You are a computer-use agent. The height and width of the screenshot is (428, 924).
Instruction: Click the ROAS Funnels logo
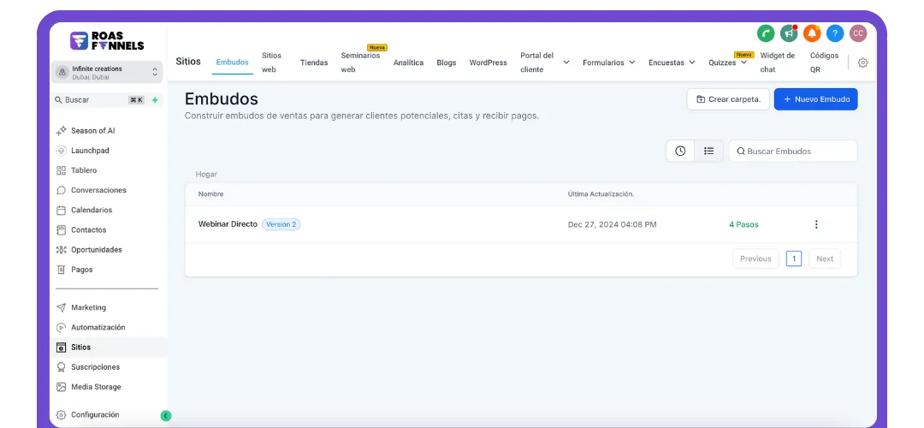[107, 41]
